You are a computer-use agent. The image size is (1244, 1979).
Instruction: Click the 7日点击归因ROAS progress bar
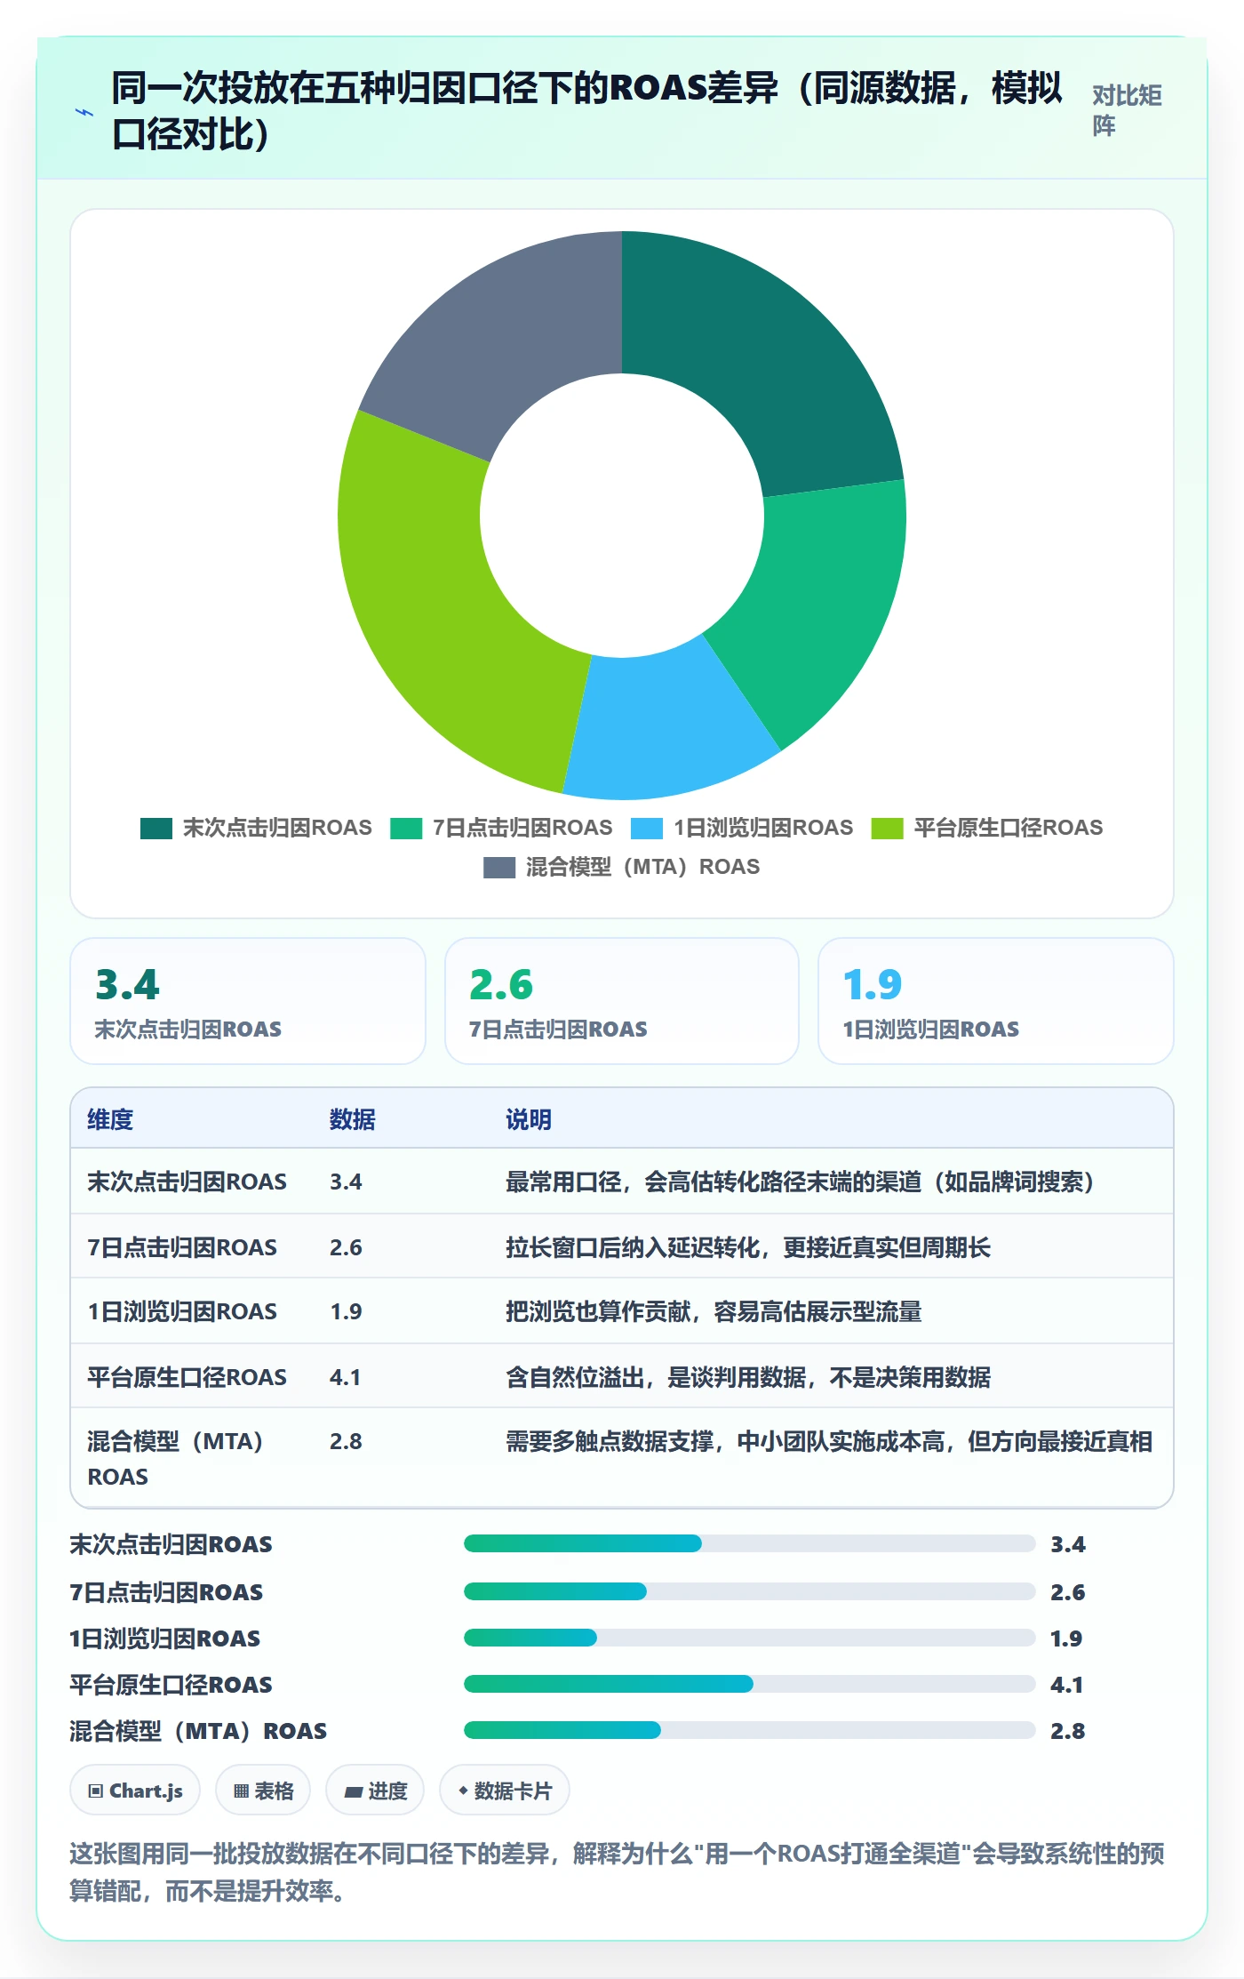(749, 1591)
